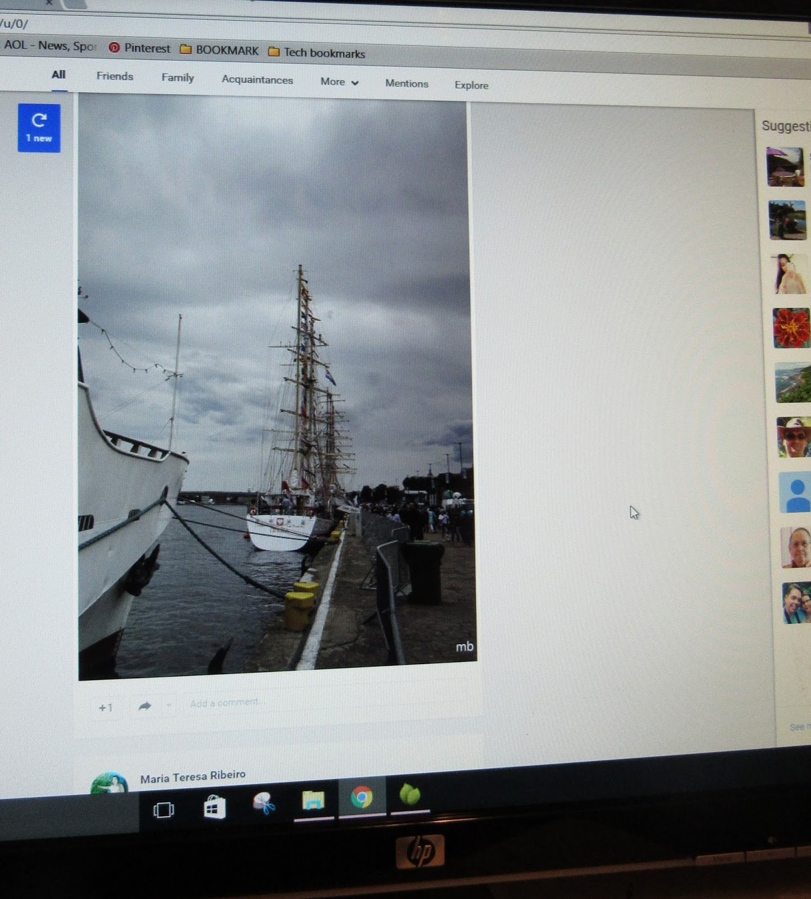Load new posts with the 1 new button
811x899 pixels.
click(x=39, y=128)
